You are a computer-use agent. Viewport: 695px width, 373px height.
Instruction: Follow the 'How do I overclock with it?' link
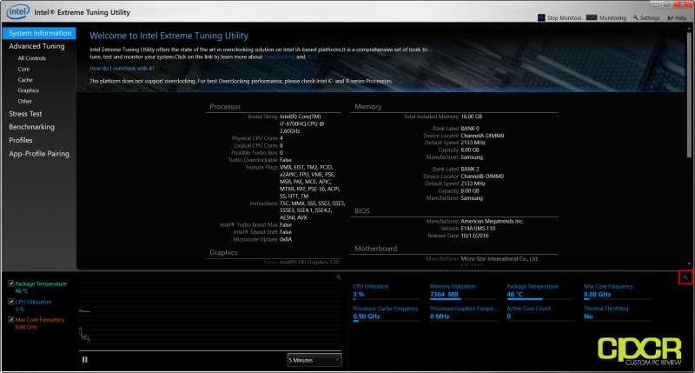[122, 69]
